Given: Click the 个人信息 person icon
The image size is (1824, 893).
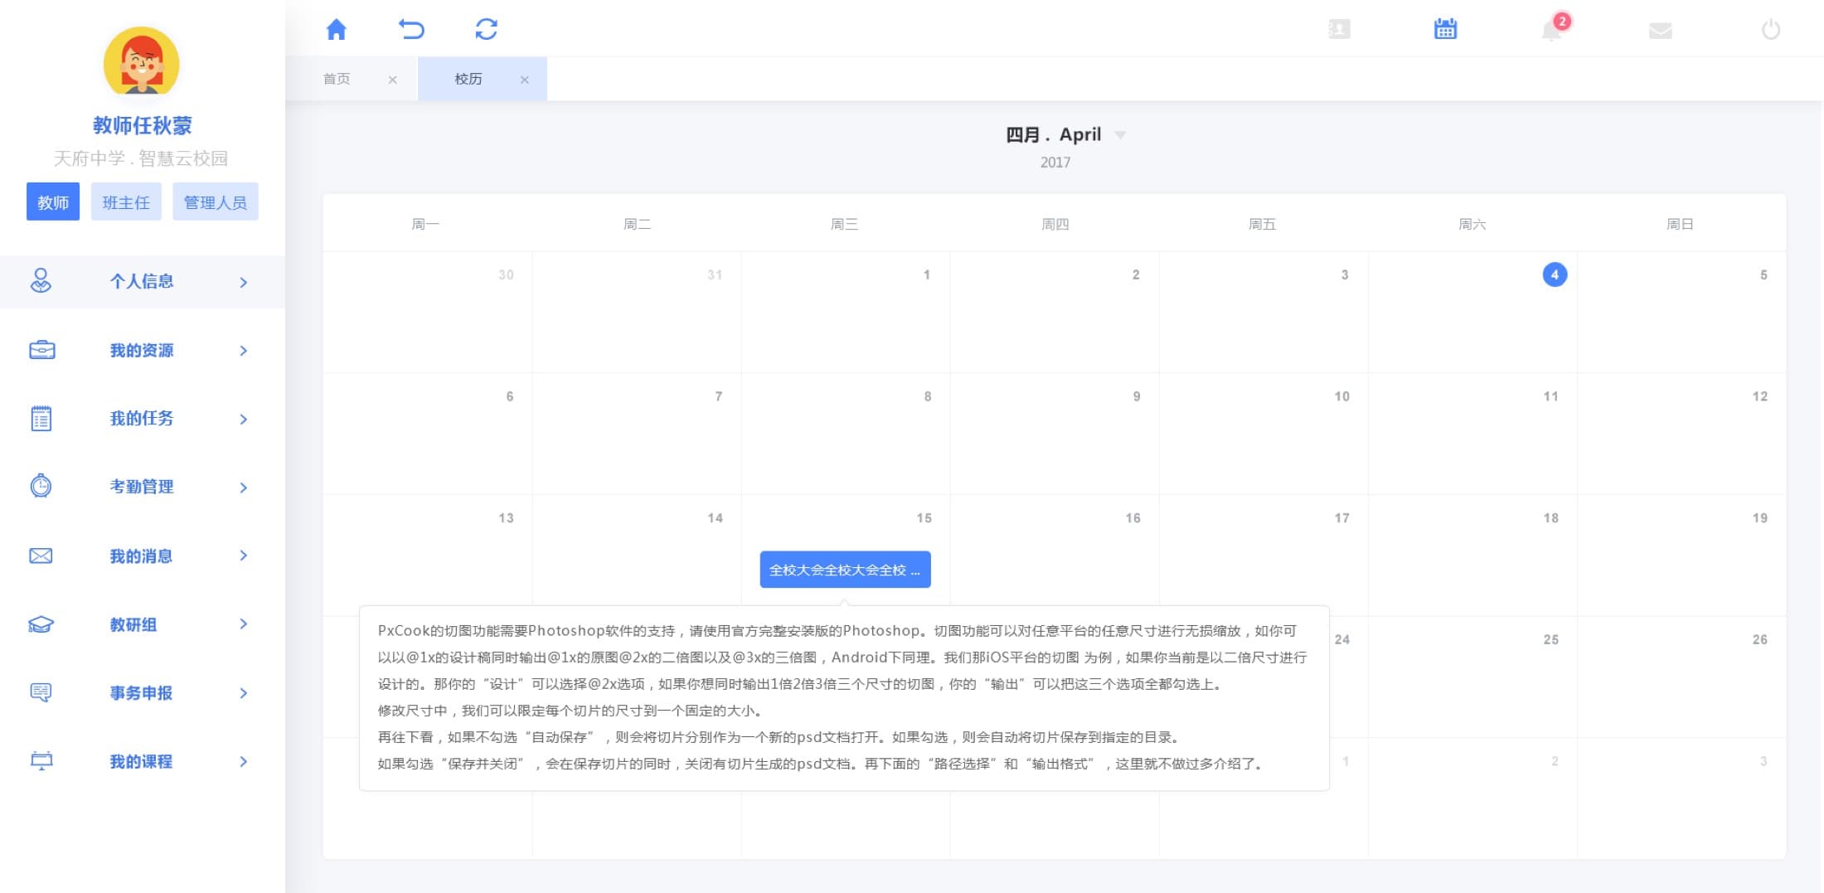Looking at the screenshot, I should coord(41,281).
